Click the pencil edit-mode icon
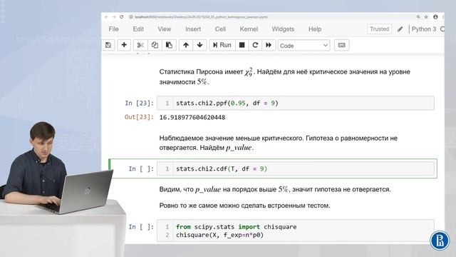Screen dimensions: 456x257 400,29
